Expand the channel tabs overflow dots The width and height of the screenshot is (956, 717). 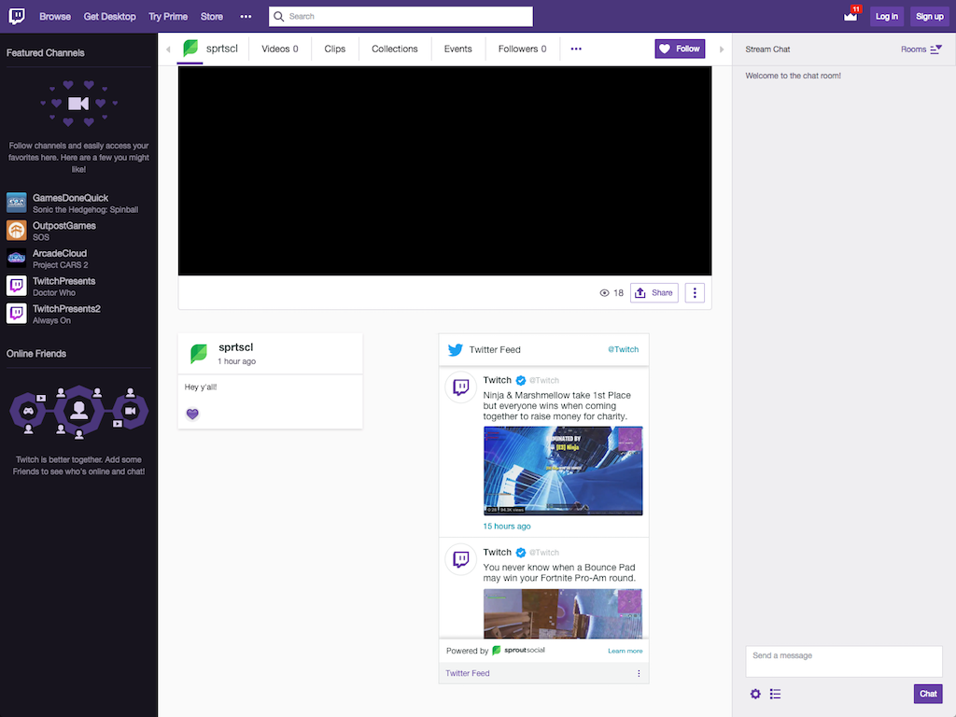tap(576, 49)
